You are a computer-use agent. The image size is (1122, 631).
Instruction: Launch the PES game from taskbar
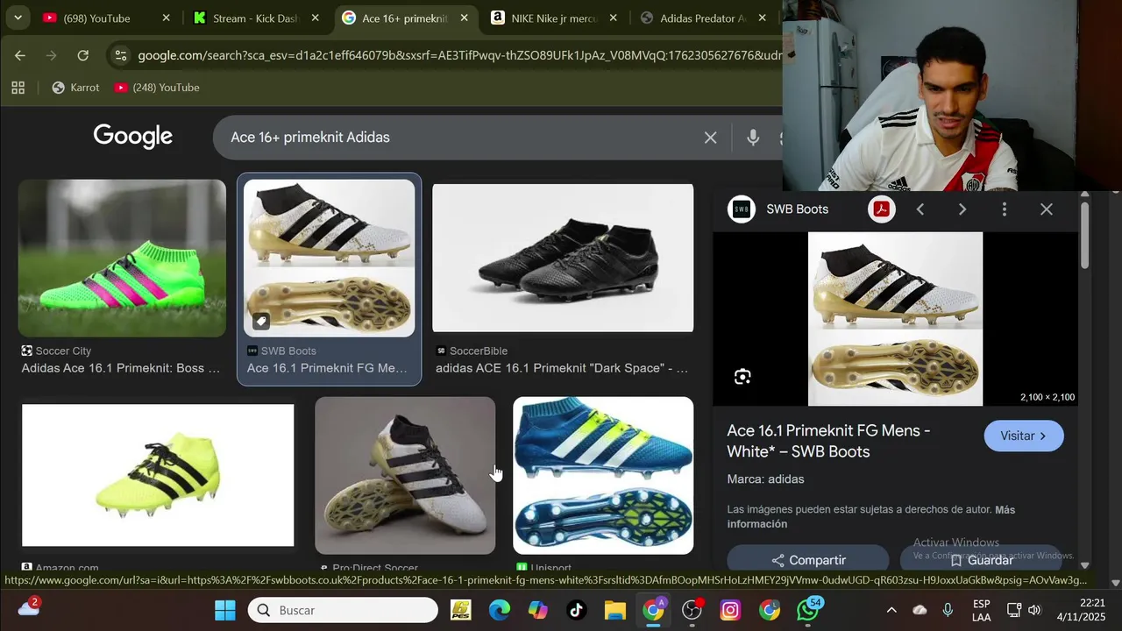[x=461, y=610]
